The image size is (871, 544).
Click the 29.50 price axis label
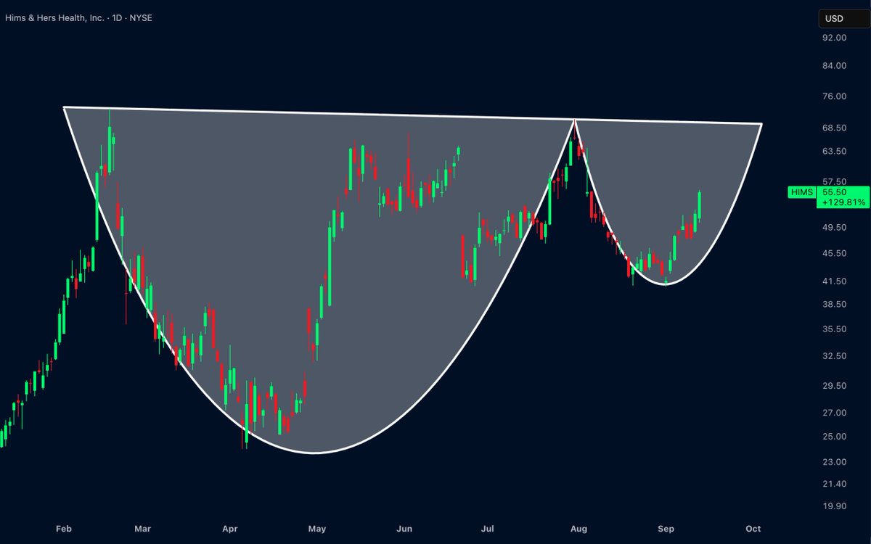(x=835, y=386)
